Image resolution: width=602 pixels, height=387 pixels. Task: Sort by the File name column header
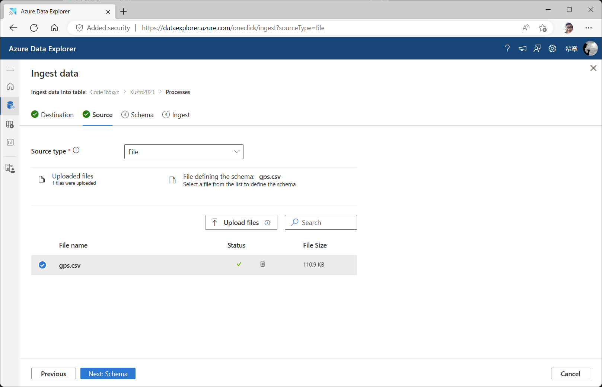(x=73, y=245)
